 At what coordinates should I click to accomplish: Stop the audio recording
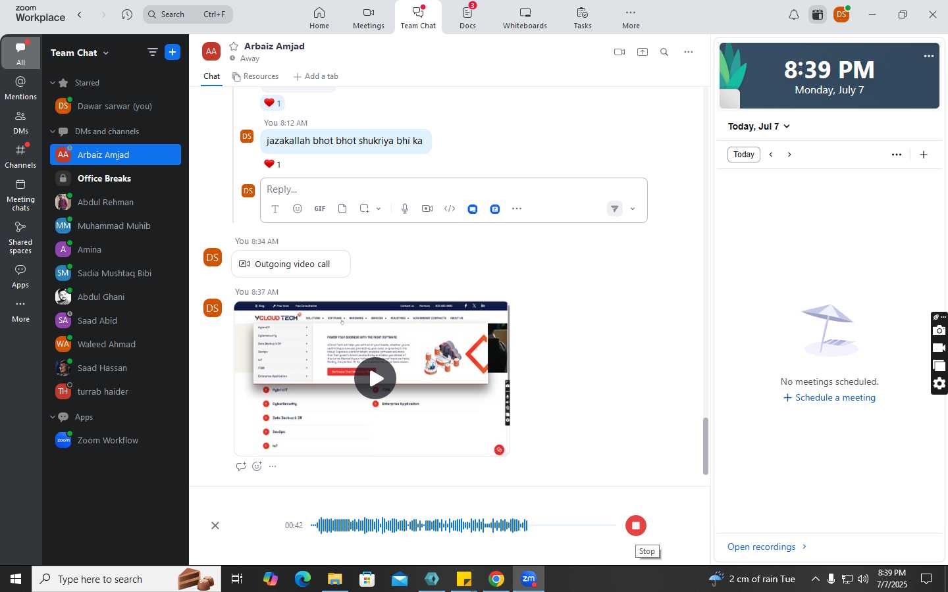point(636,526)
